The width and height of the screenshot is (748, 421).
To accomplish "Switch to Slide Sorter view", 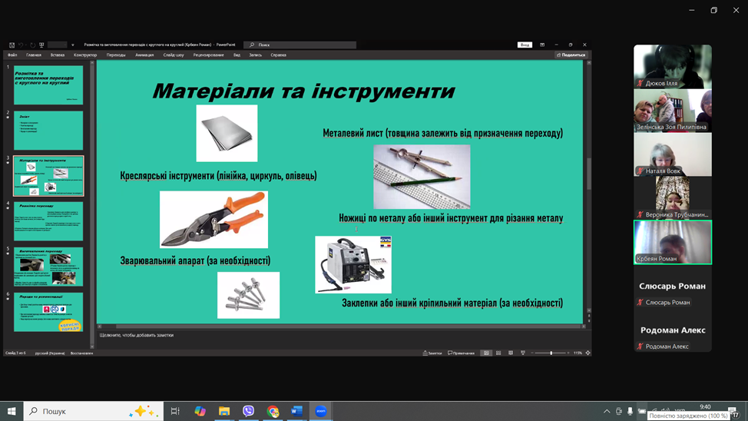I will (x=498, y=353).
